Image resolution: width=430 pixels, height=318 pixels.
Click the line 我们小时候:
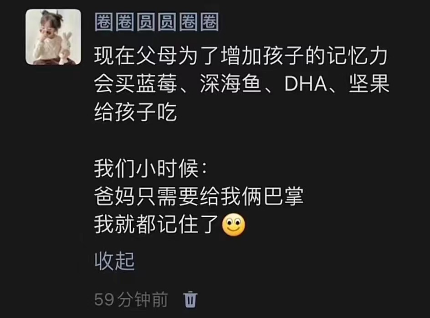click(151, 169)
